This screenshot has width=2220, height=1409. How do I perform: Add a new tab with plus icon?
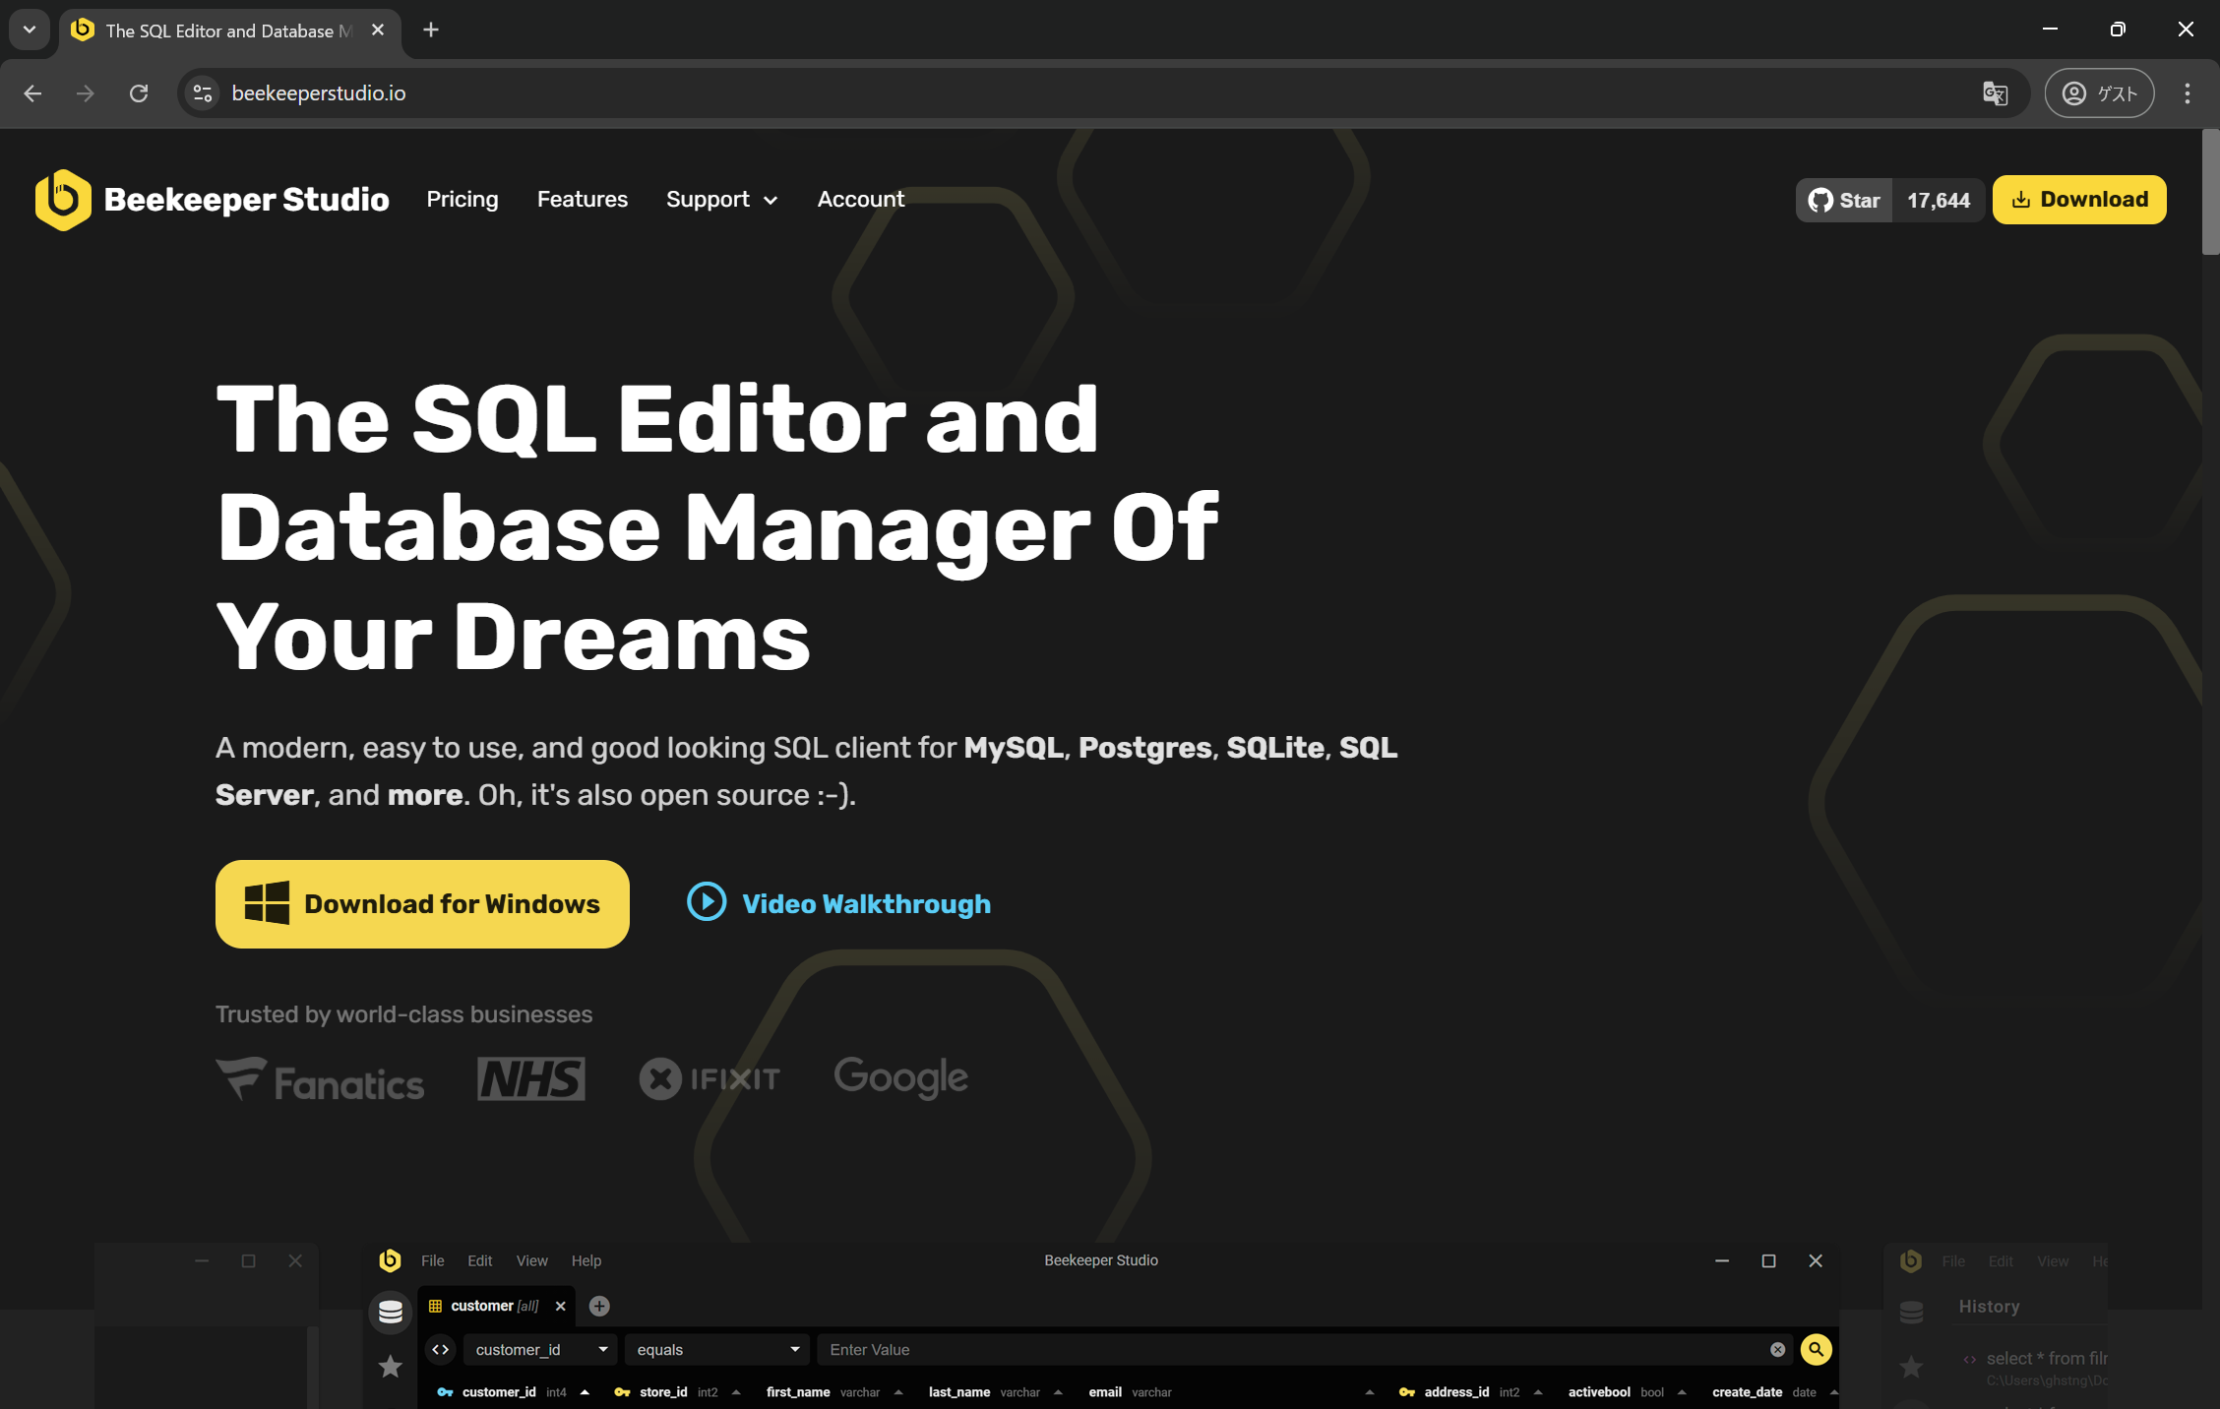point(599,1306)
